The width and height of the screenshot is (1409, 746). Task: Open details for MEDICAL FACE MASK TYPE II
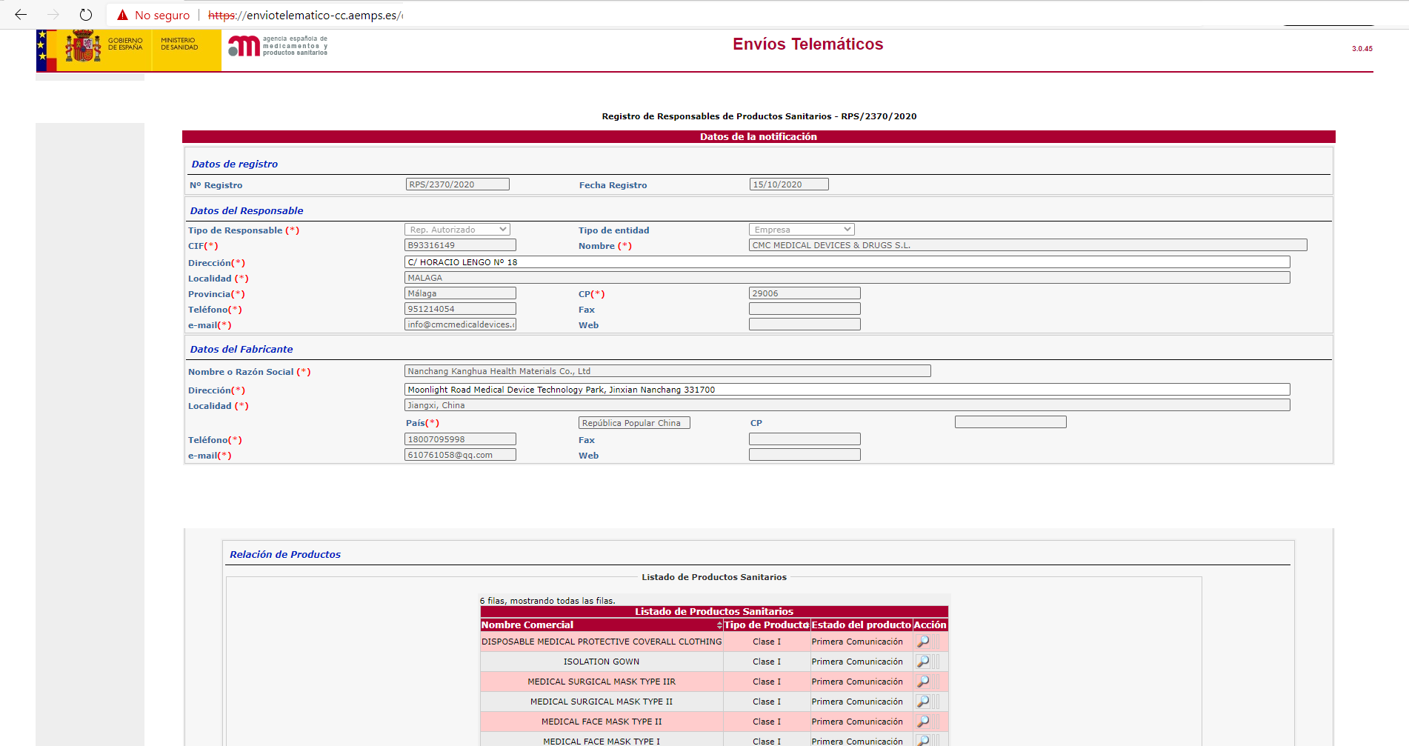pyautogui.click(x=923, y=722)
